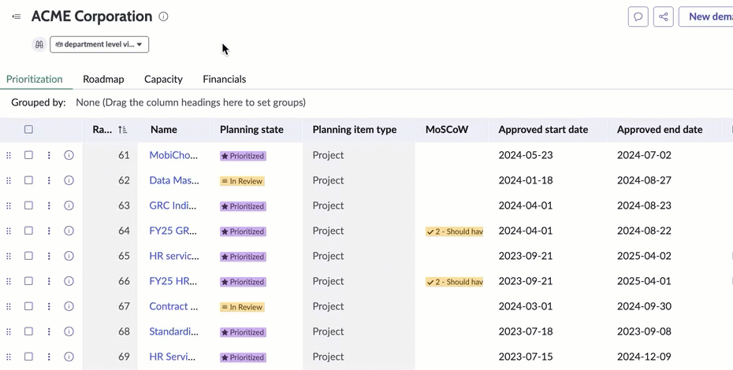Open the comments speech bubble button
This screenshot has width=733, height=370.
[x=638, y=17]
